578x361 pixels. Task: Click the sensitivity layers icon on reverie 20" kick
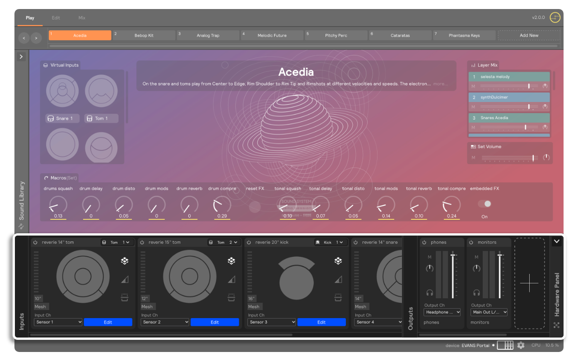click(x=338, y=261)
